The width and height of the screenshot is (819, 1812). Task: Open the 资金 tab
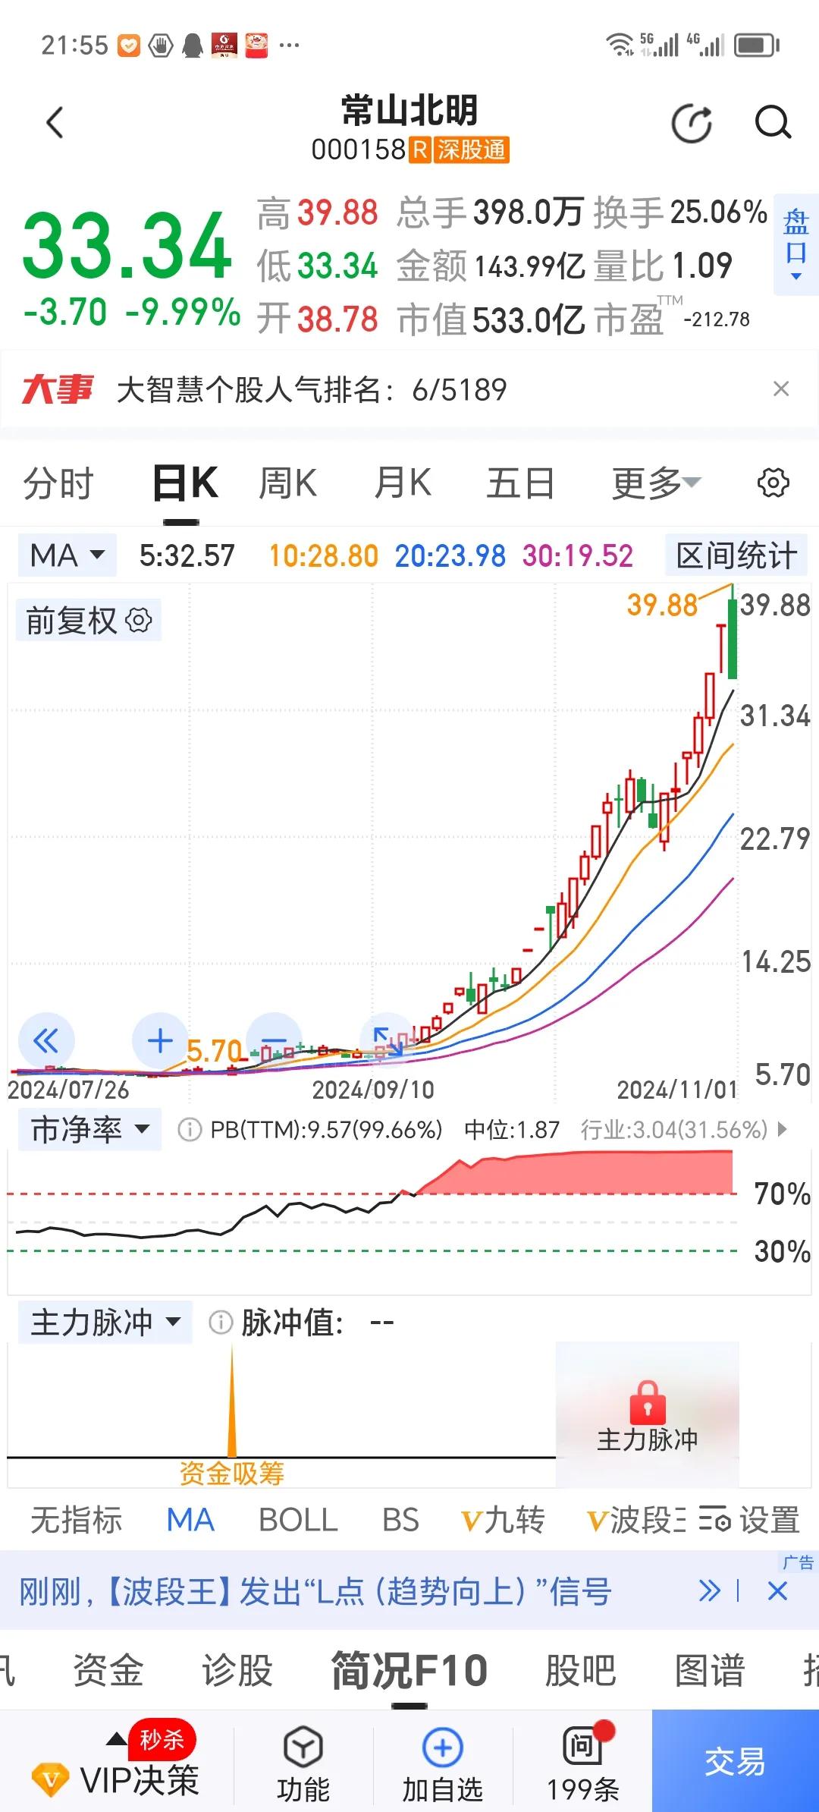[108, 1670]
